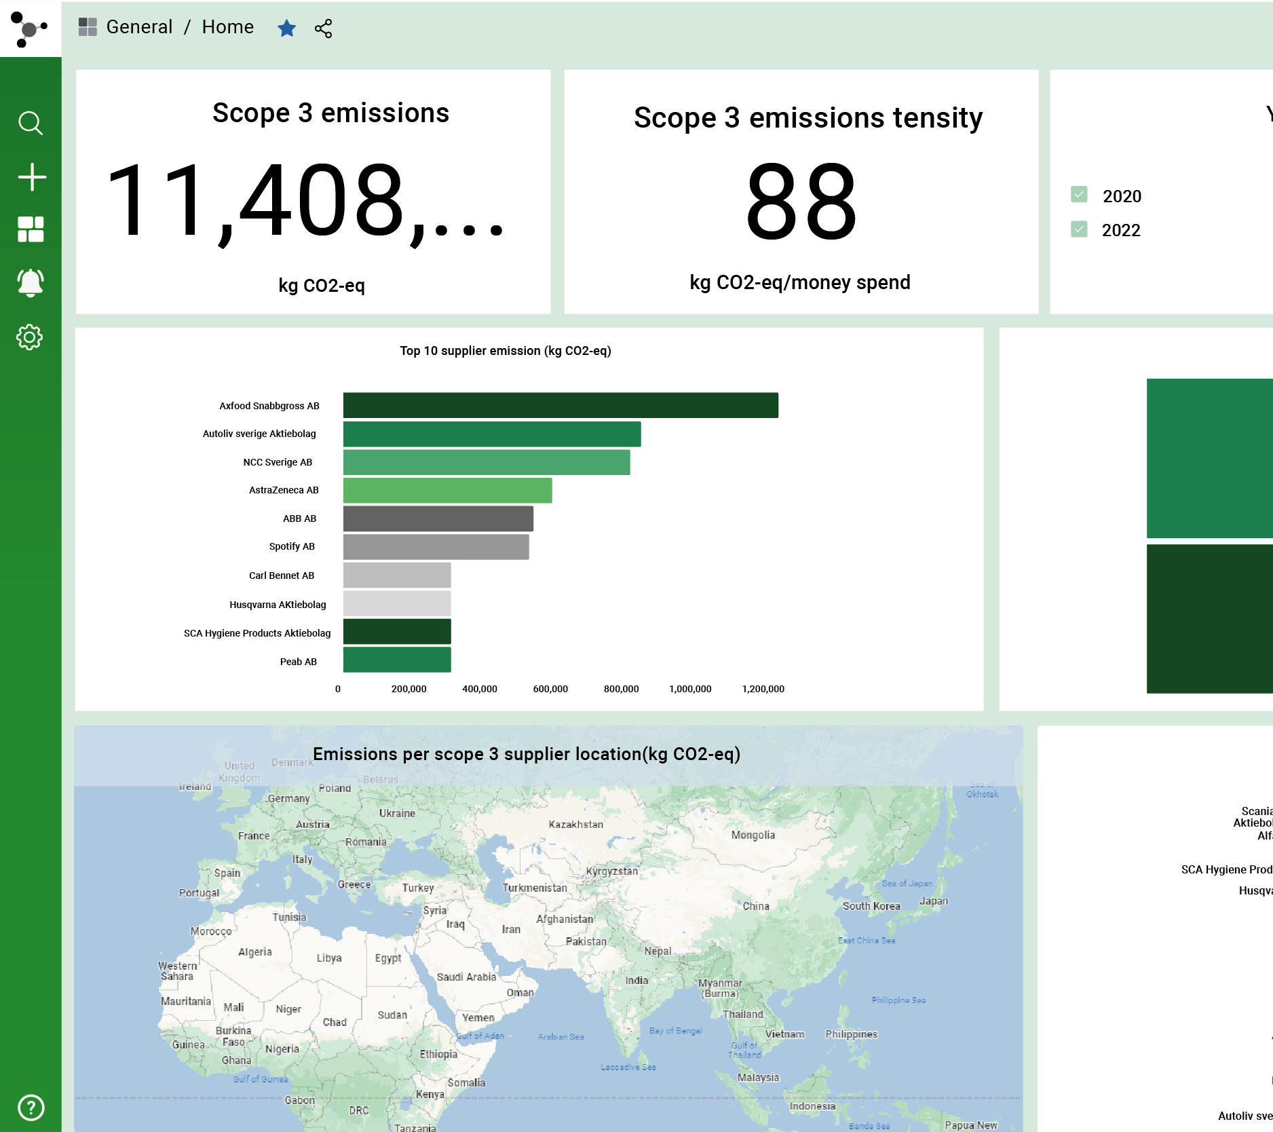The image size is (1273, 1132).
Task: Click the Emissions per scope 3 supplier location title
Action: click(x=527, y=754)
